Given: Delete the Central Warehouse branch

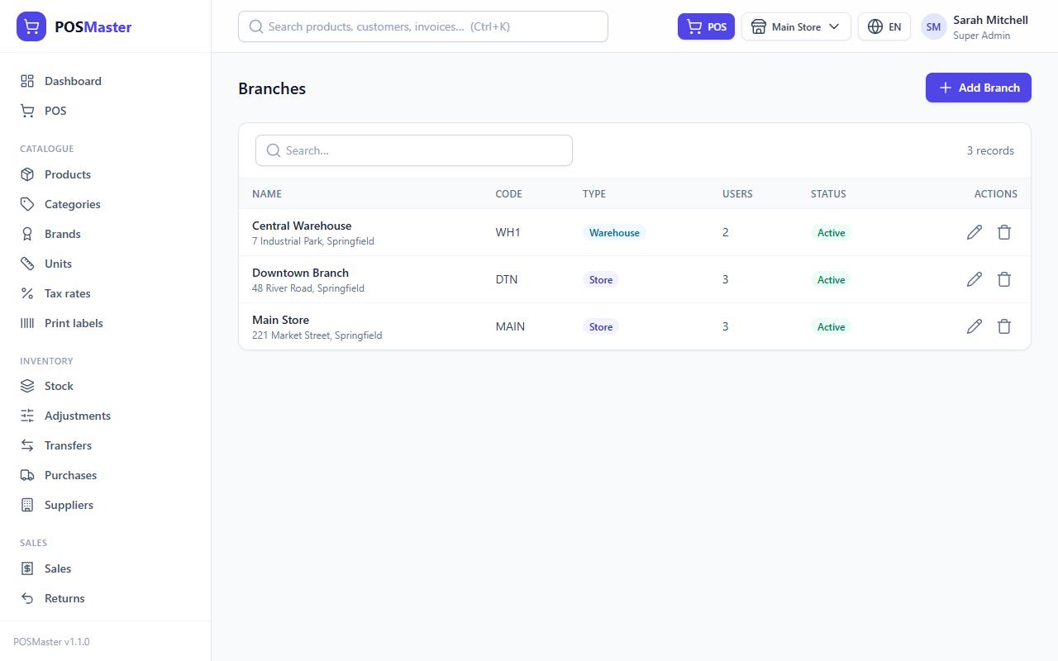Looking at the screenshot, I should tap(1004, 232).
